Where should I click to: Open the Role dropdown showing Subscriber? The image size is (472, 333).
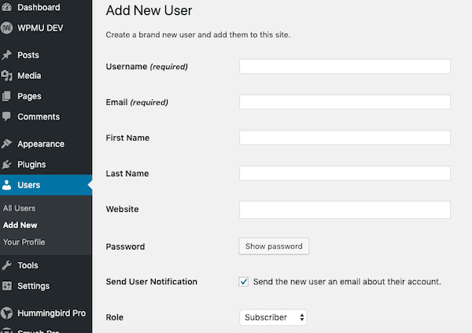(272, 317)
